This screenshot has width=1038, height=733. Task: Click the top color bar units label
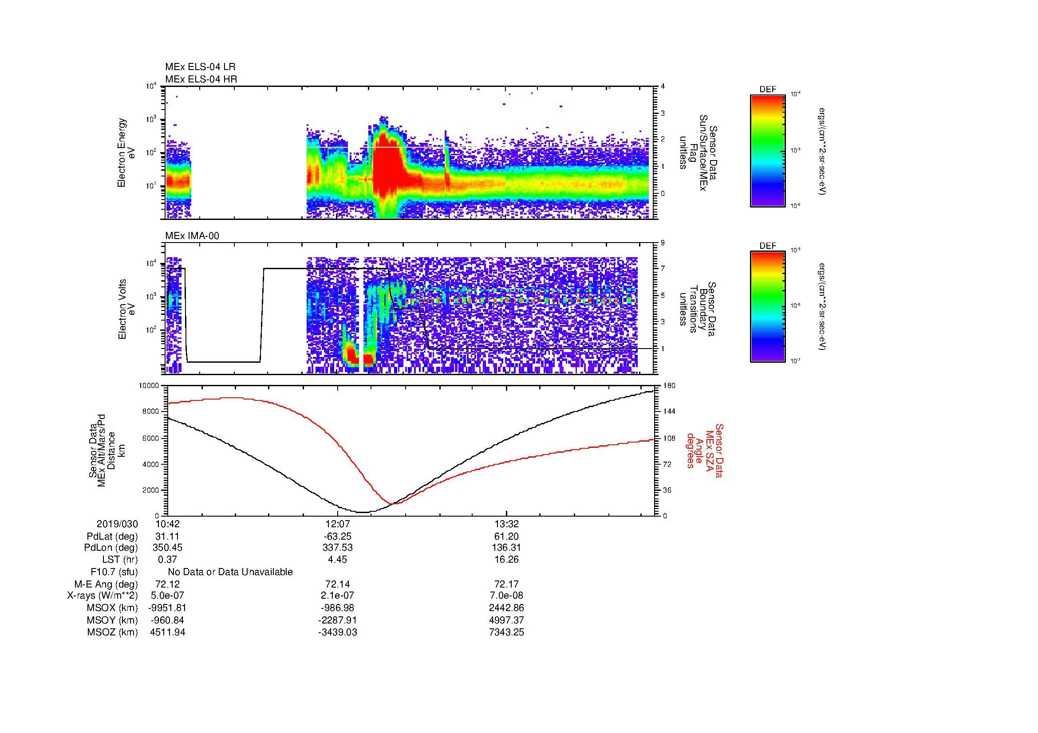tap(822, 151)
